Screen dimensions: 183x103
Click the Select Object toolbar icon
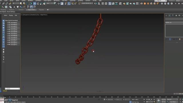pyautogui.click(x=21, y=3)
